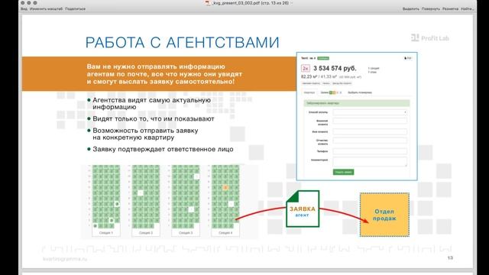
Task: Click the green submit request button
Action: tap(343, 172)
